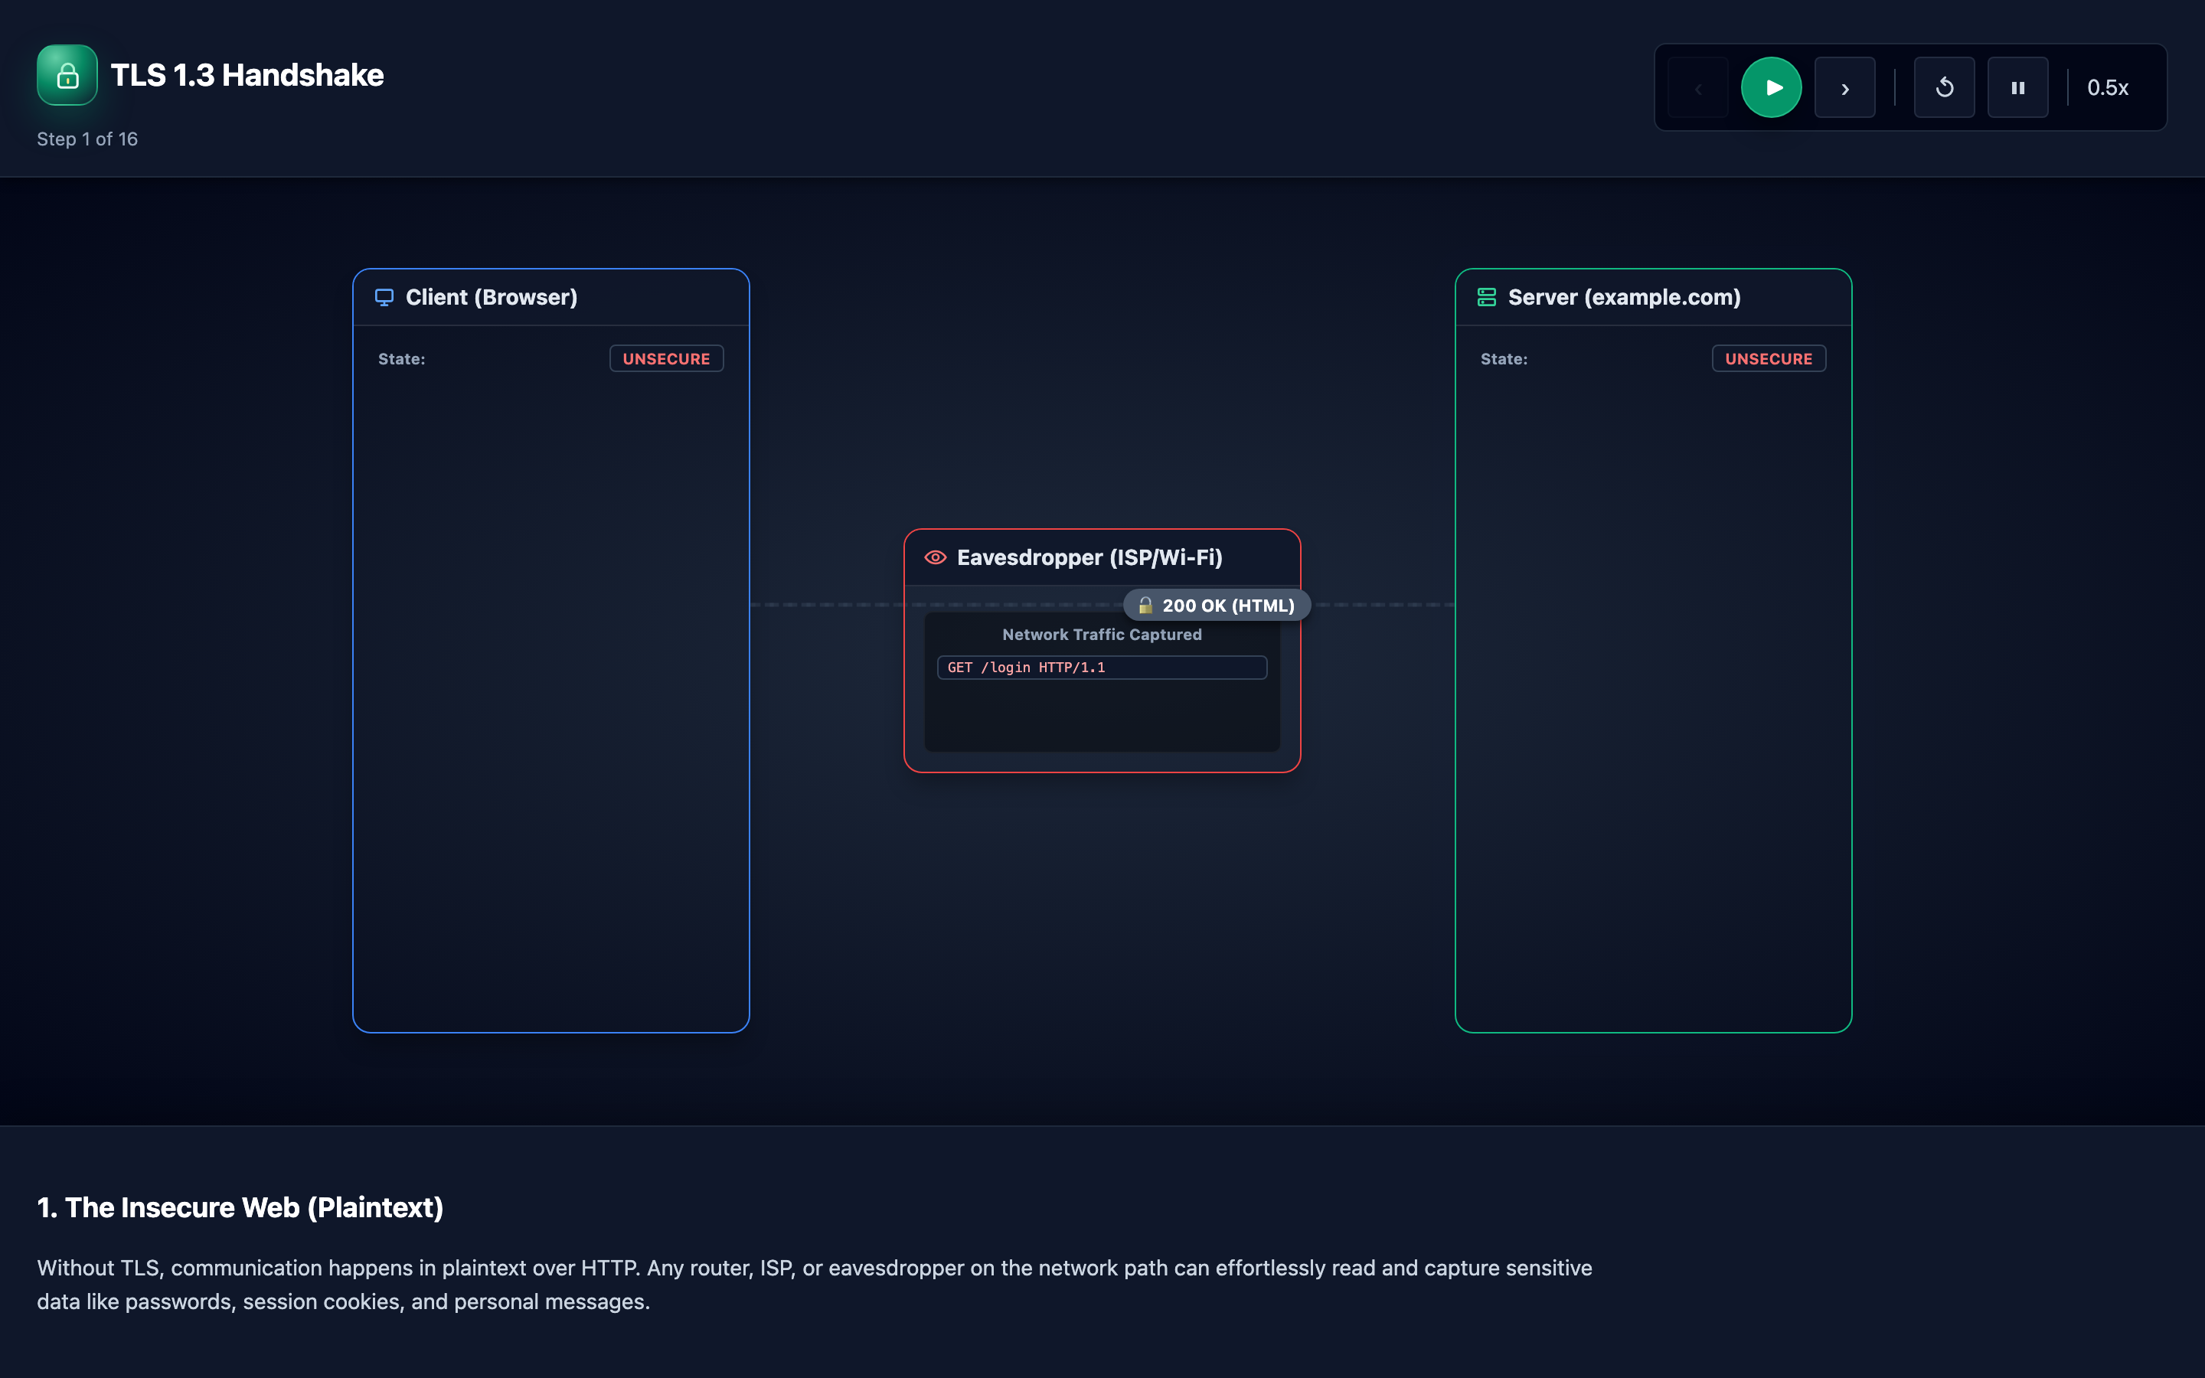Viewport: 2205px width, 1378px height.
Task: Click the Network Traffic Captured label
Action: [x=1102, y=635]
